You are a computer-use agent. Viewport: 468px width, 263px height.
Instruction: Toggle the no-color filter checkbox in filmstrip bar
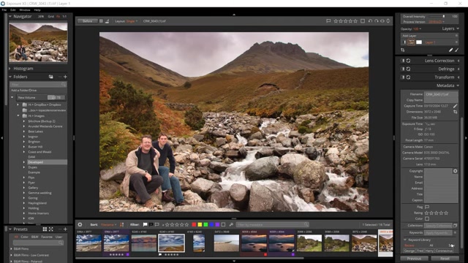[223, 224]
